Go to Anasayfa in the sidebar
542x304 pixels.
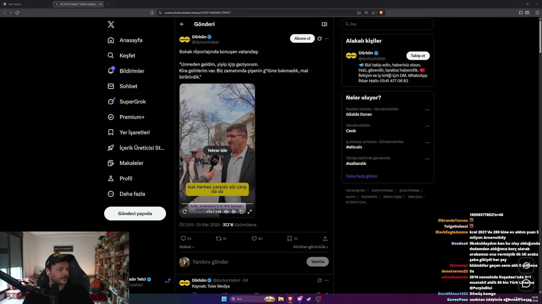point(125,40)
